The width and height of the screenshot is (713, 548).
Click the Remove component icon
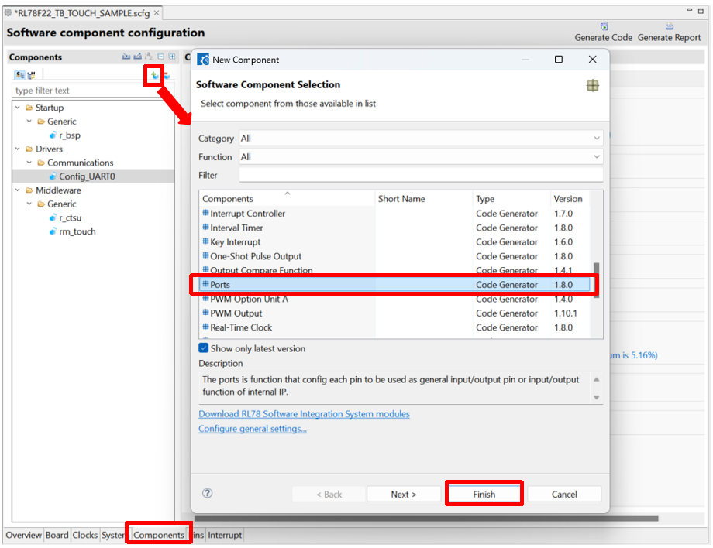[166, 75]
